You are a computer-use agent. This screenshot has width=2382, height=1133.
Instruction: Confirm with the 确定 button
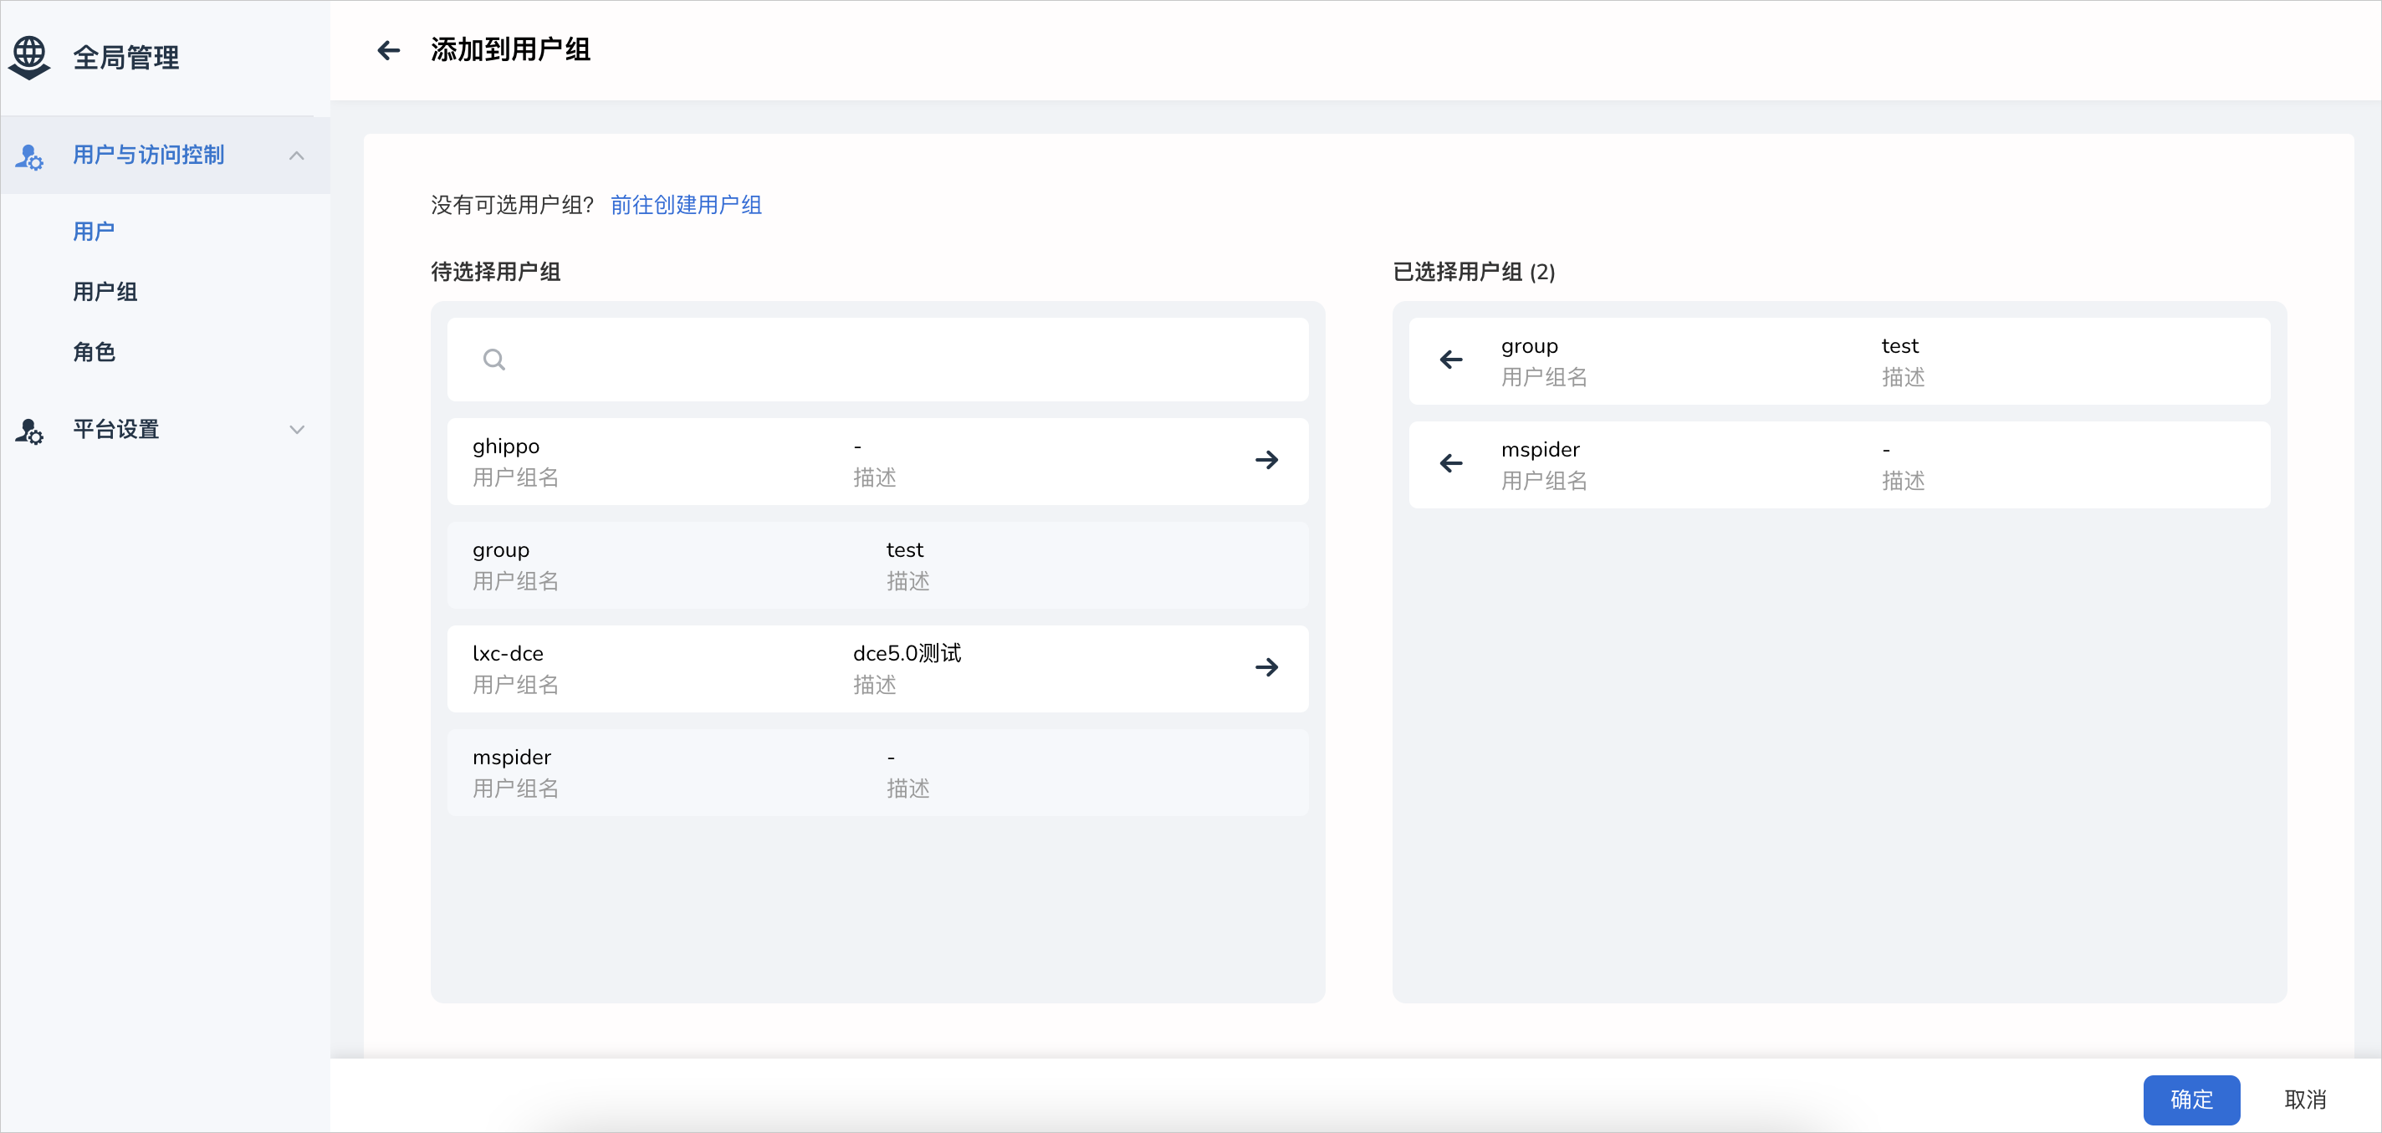2190,1100
